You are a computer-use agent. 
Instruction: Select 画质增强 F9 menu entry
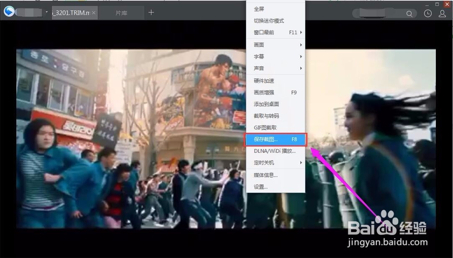click(275, 92)
